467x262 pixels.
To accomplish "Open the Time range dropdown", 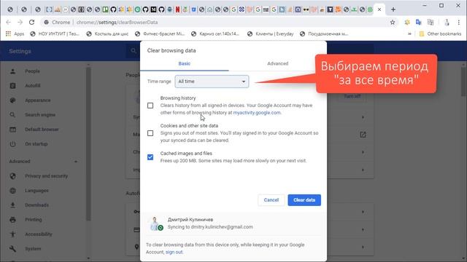I will [x=212, y=82].
